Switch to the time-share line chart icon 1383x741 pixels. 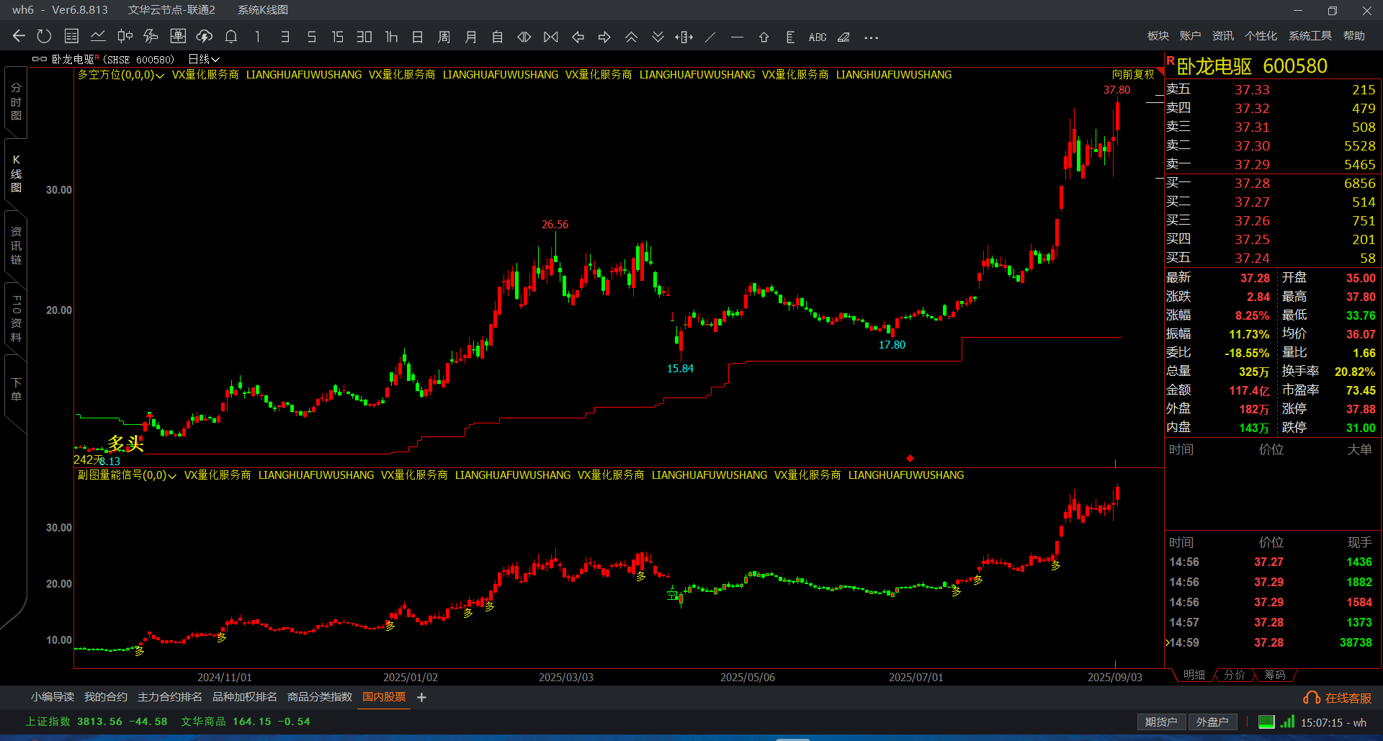[98, 37]
